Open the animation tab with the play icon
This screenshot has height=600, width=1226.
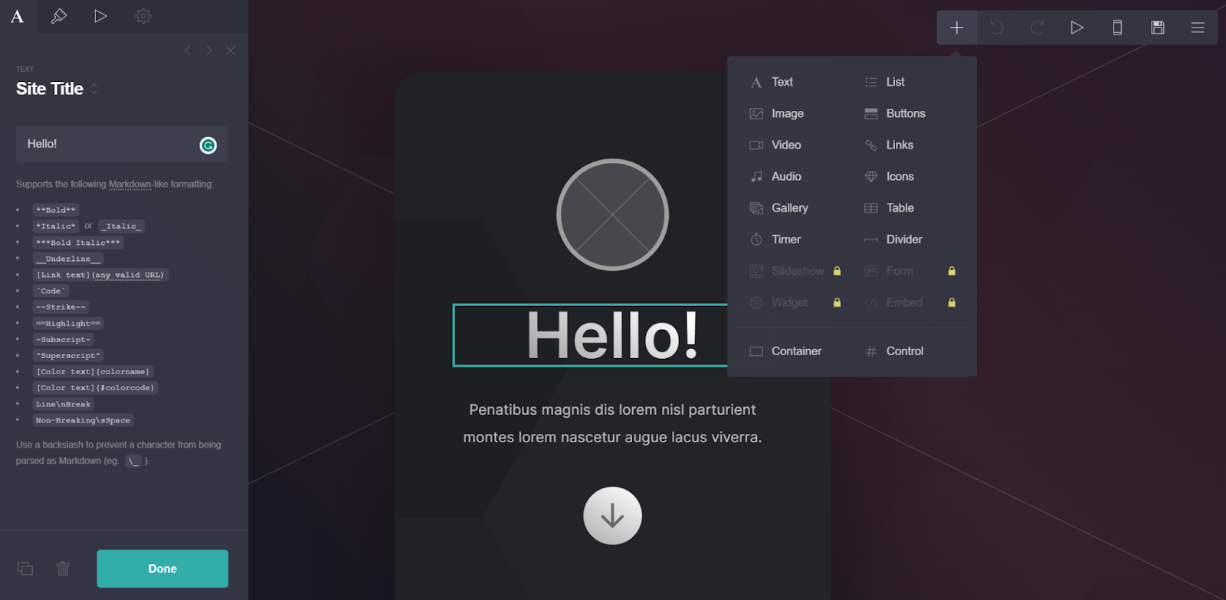[x=100, y=16]
